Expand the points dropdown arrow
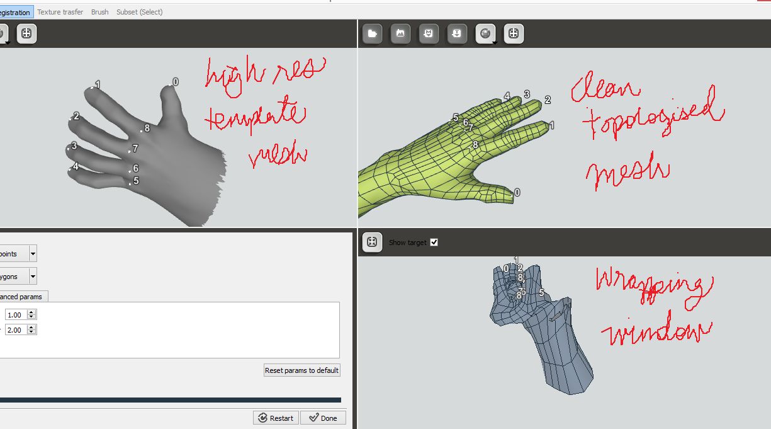This screenshot has width=771, height=429. pos(33,254)
